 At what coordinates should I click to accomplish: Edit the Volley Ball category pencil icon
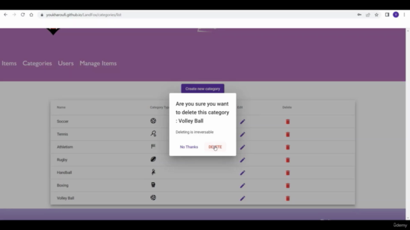click(242, 198)
